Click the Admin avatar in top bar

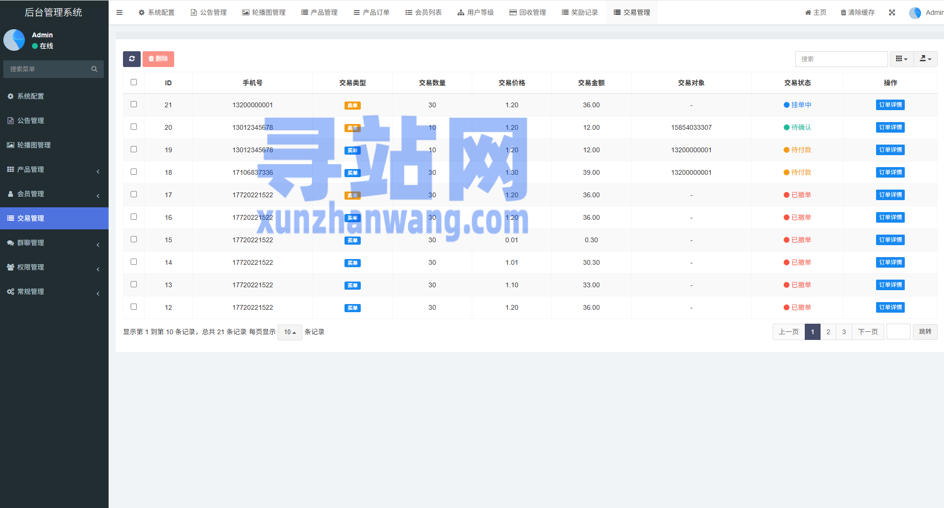click(x=915, y=13)
